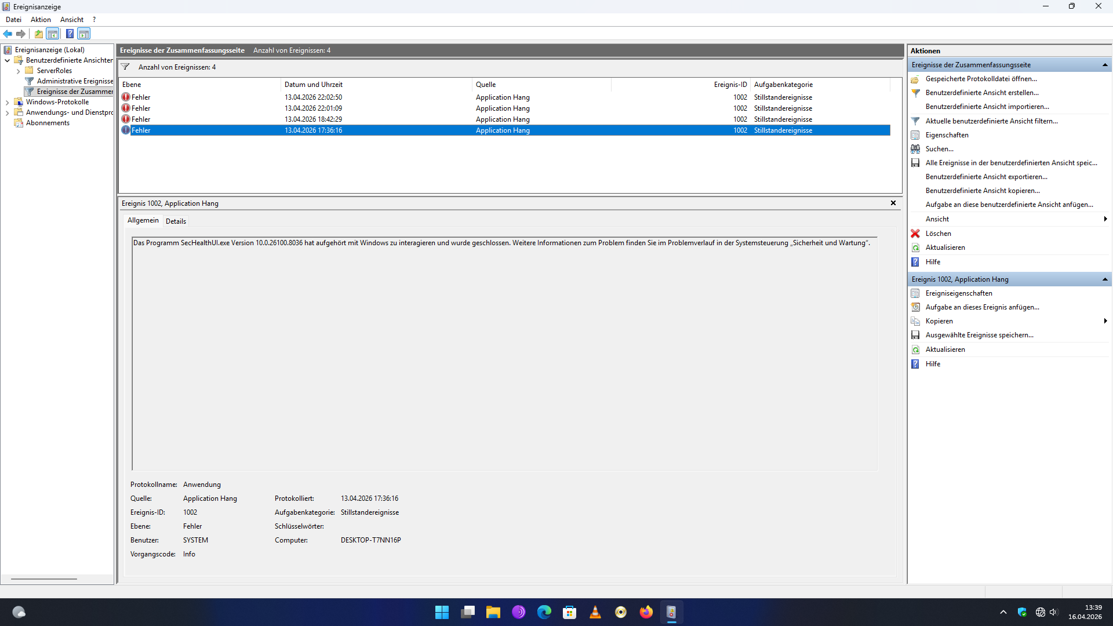The image size is (1113, 626).
Task: Close the event preview pane with the X
Action: (x=893, y=203)
